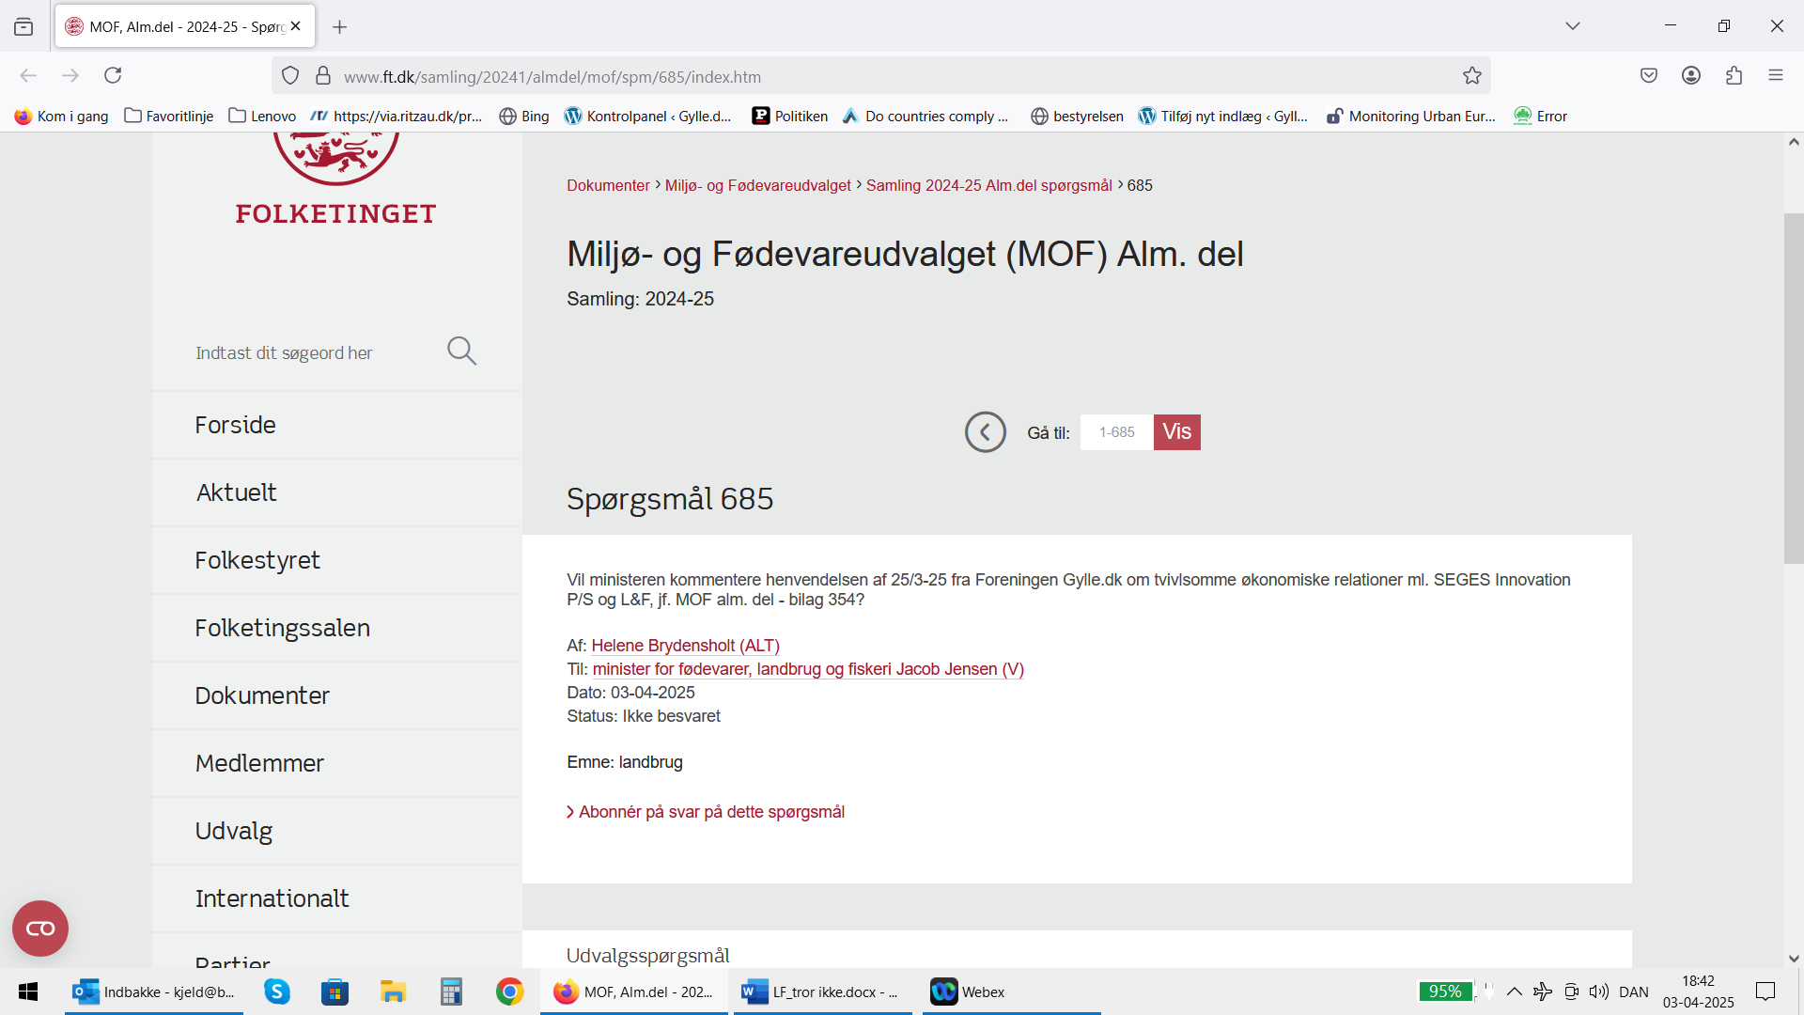
Task: Click the DAN keyboard language indicator
Action: [x=1634, y=992]
